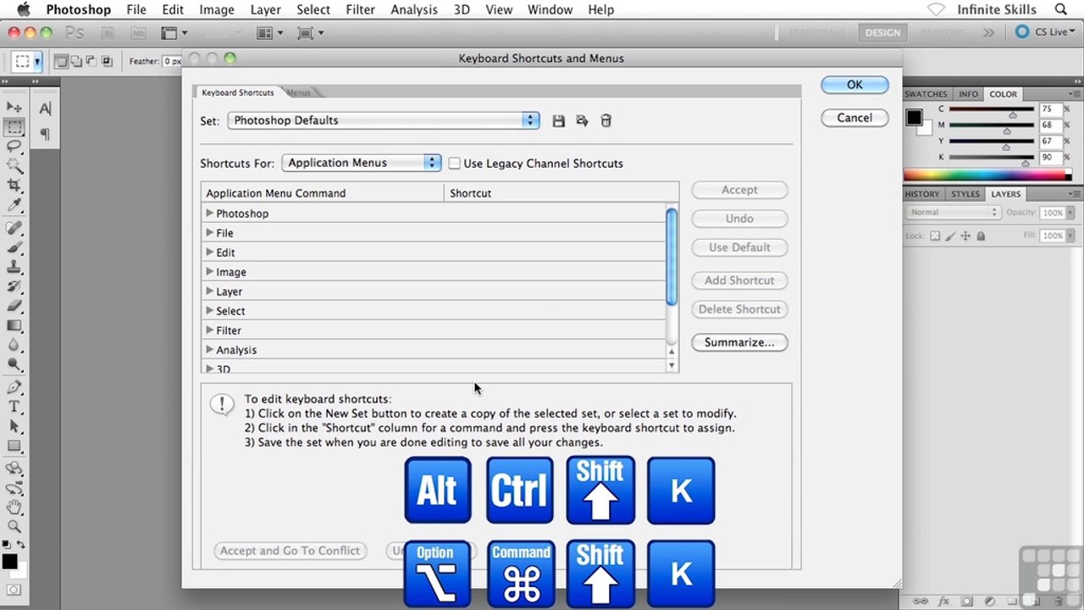
Task: Select the Spot Healing Brush tool
Action: 14,228
